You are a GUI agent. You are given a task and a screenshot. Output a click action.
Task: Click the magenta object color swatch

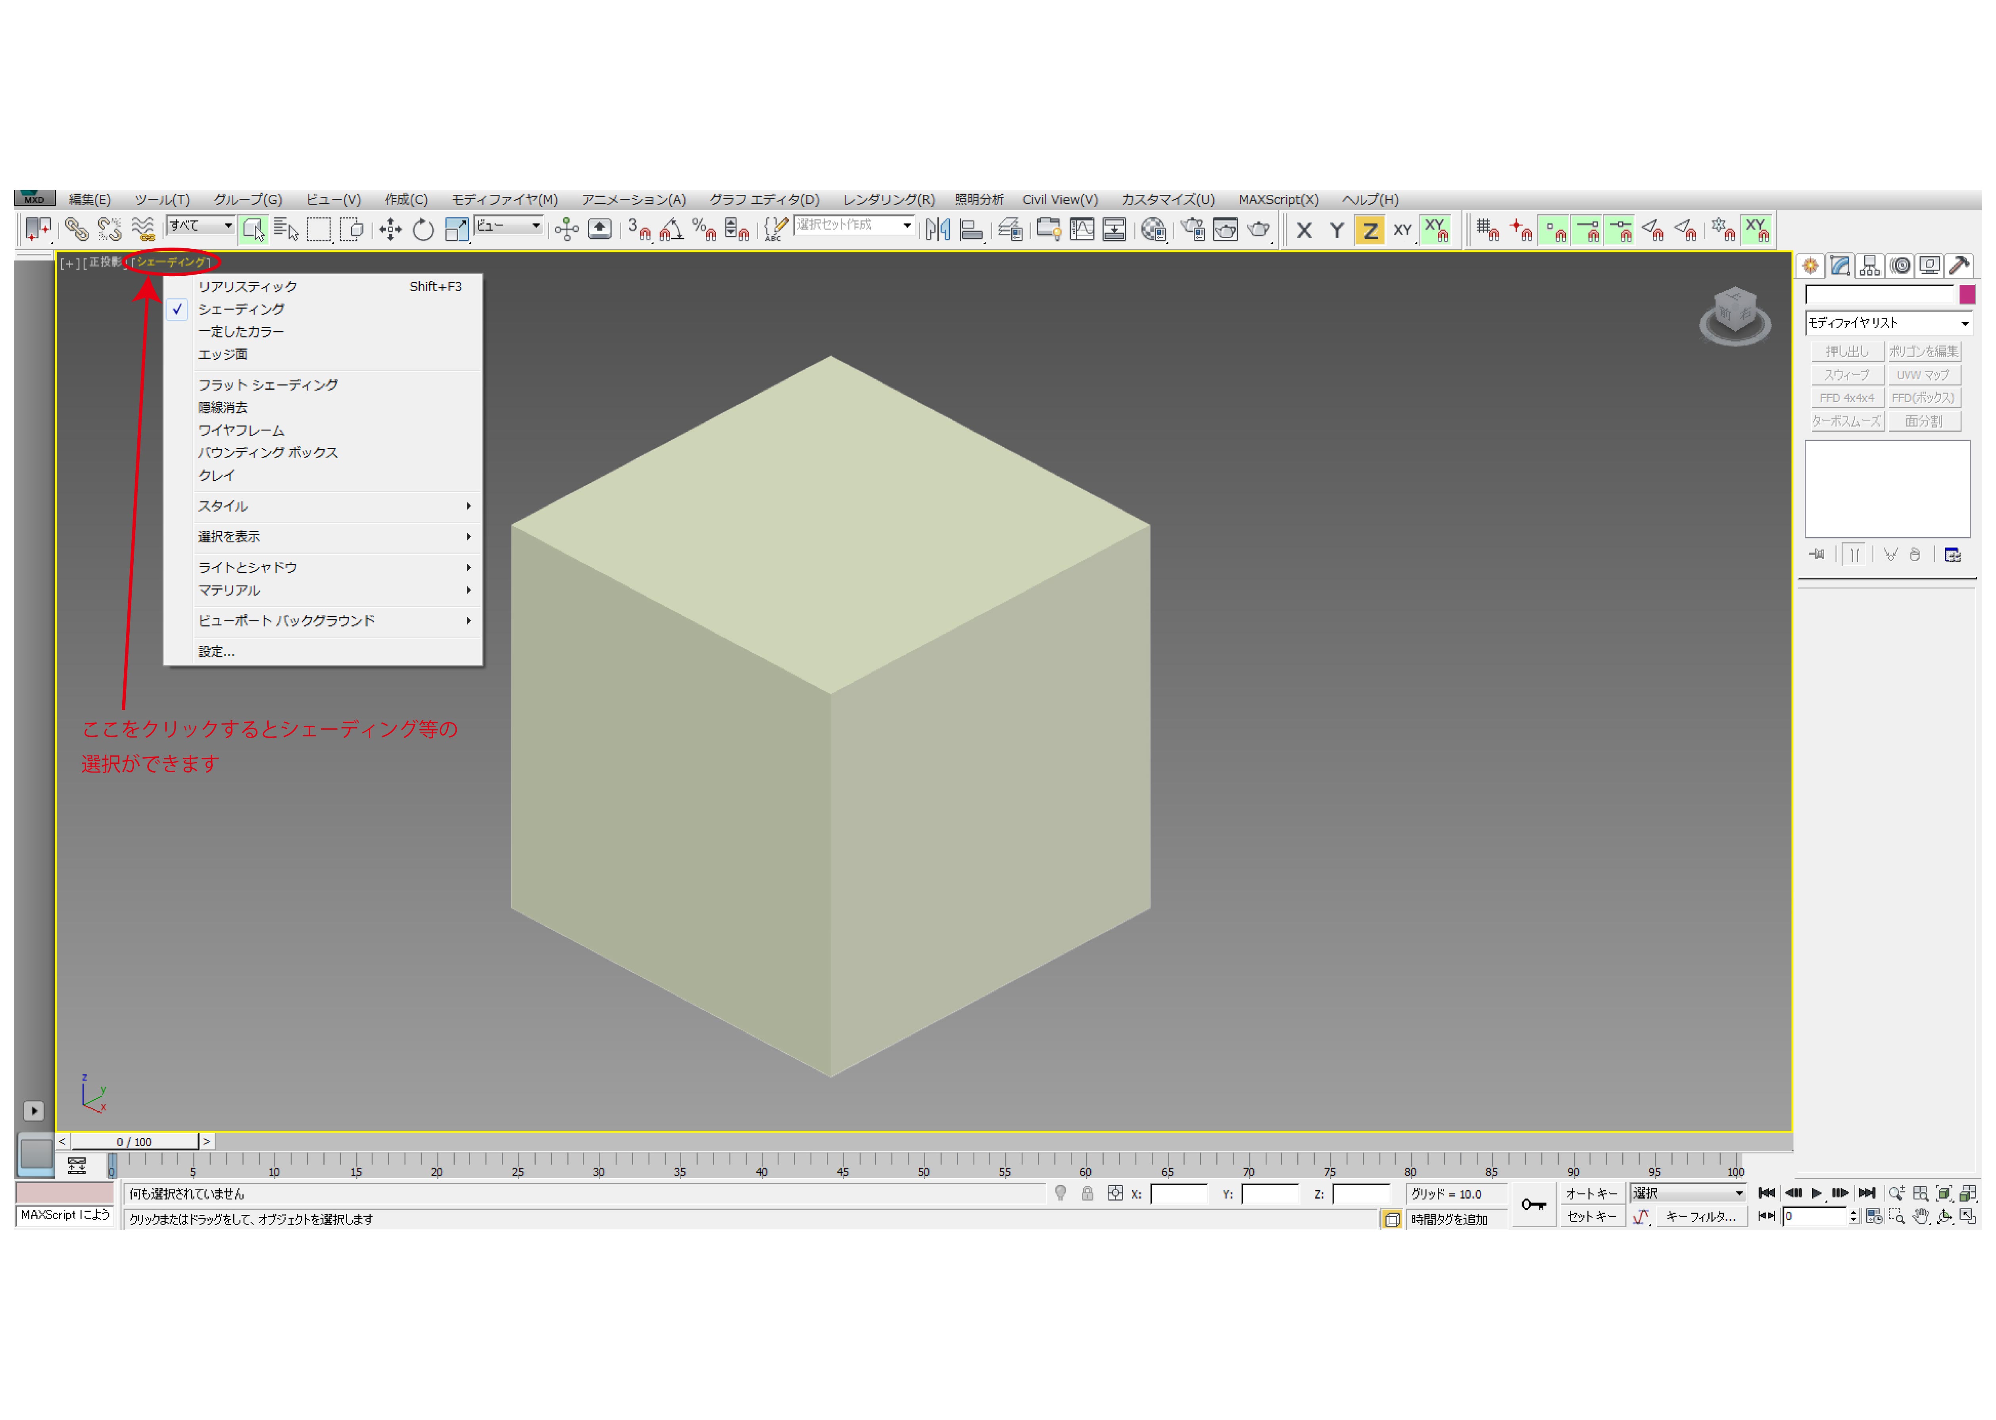coord(1967,295)
